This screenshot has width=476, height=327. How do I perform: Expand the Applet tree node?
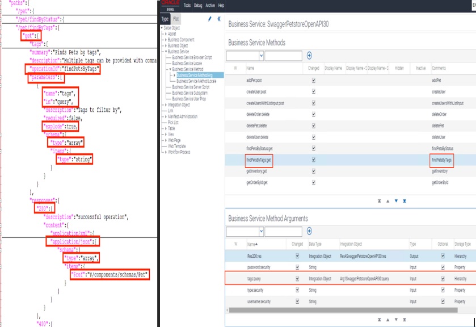click(166, 33)
